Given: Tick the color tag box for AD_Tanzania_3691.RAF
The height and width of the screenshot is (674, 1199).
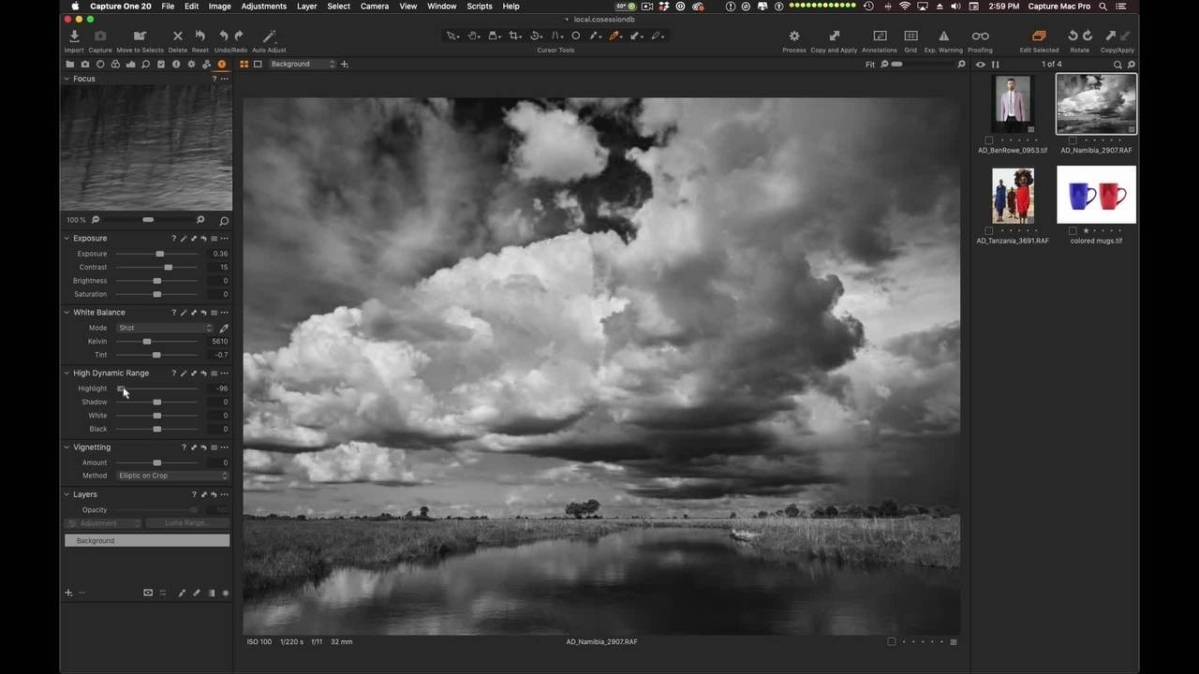Looking at the screenshot, I should [989, 230].
